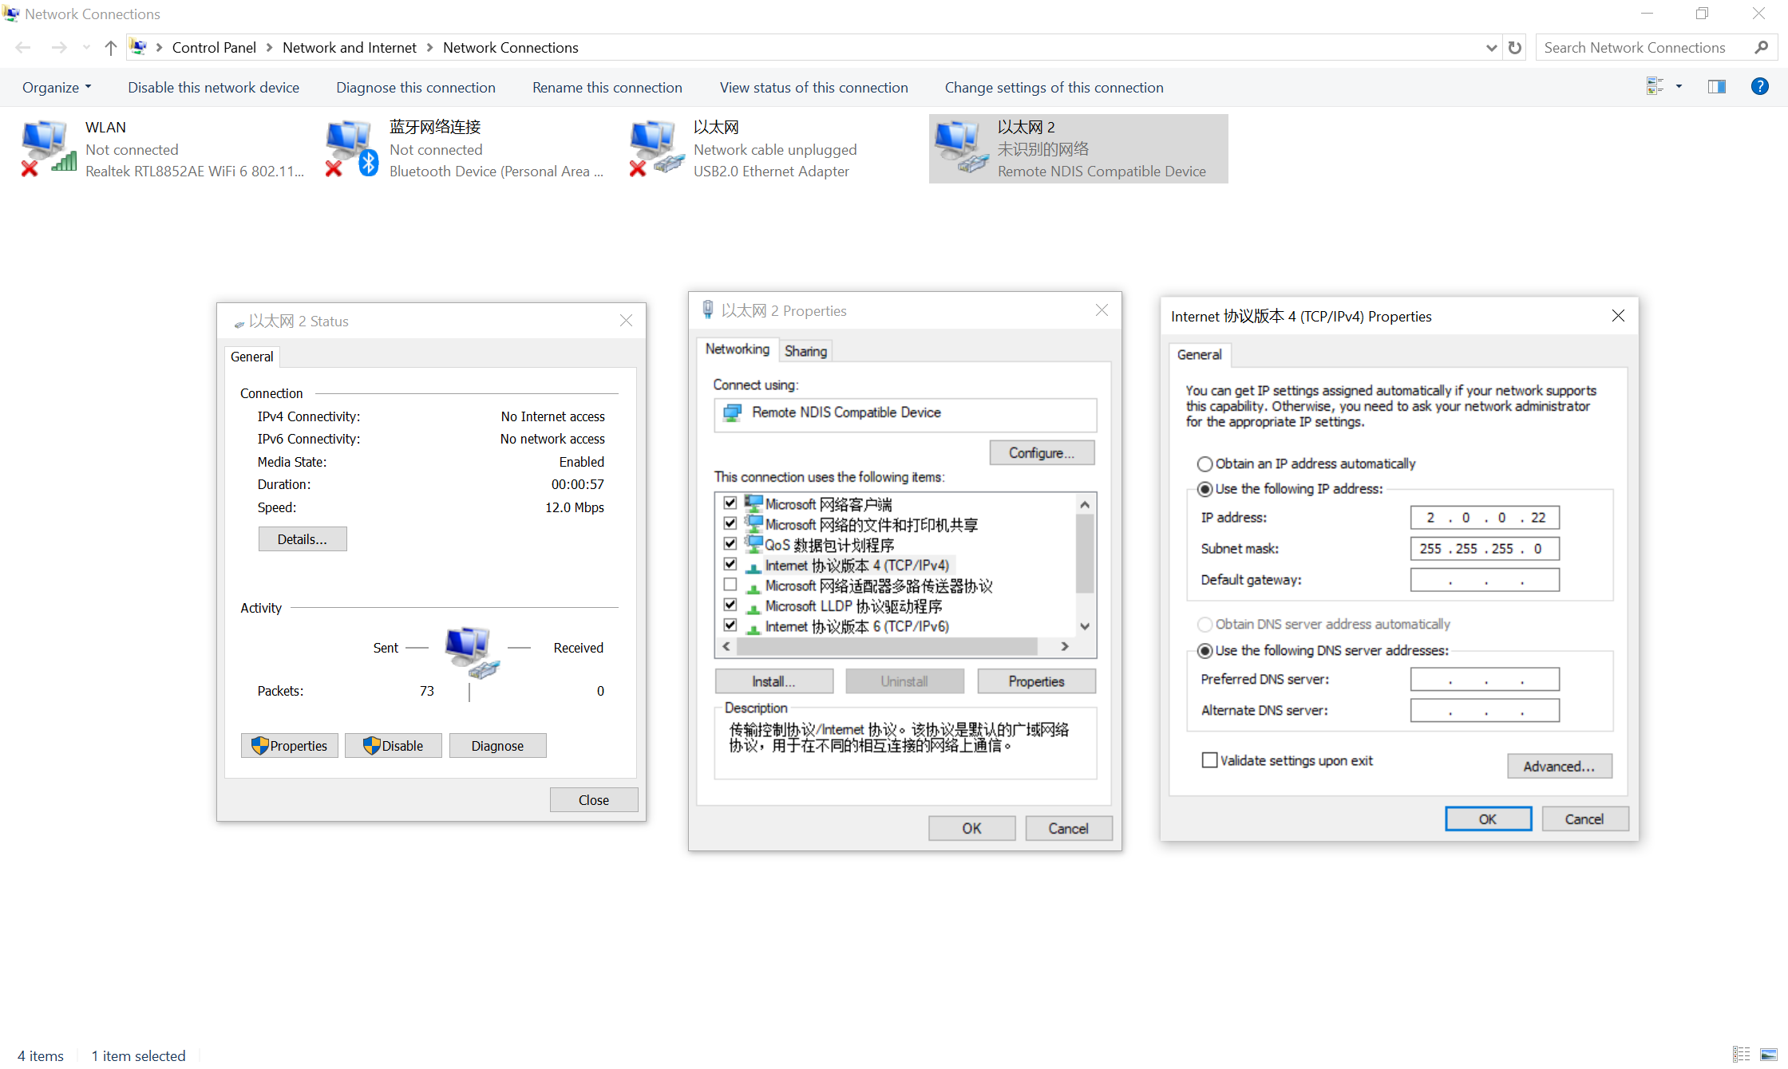Go up one folder level arrow

coord(110,48)
